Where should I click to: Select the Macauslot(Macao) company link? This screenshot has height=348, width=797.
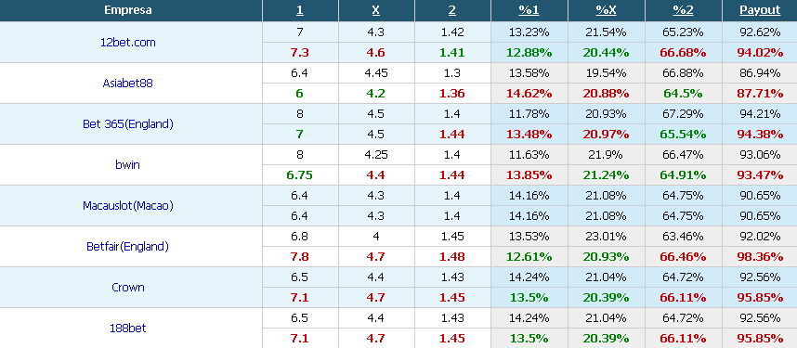[x=127, y=206]
